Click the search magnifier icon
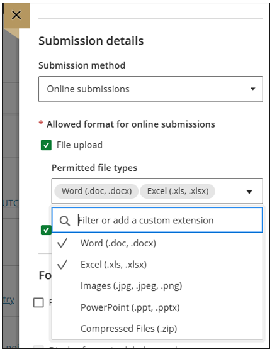The height and width of the screenshot is (352, 272). pos(65,221)
